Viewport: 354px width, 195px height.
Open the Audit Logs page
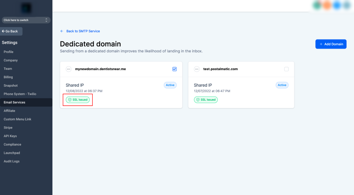pyautogui.click(x=12, y=161)
